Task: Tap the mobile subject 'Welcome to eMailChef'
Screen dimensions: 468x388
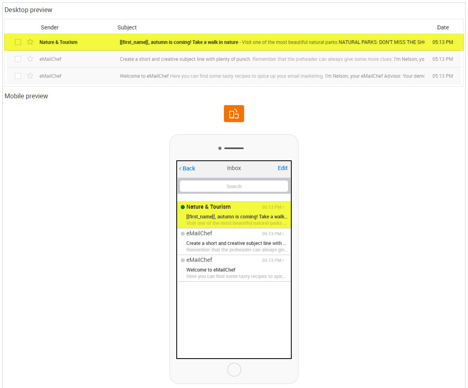Action: (x=211, y=270)
